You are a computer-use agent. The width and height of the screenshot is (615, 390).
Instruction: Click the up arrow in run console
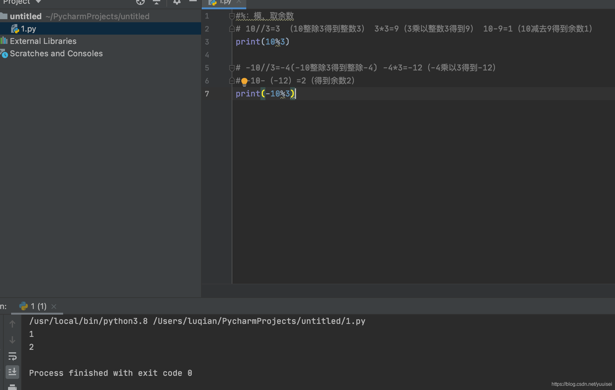tap(12, 324)
